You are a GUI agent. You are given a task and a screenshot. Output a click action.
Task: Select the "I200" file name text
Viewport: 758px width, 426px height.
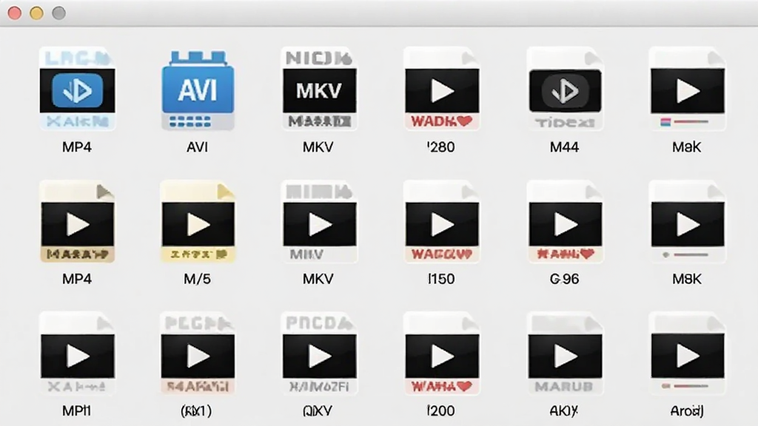click(x=441, y=410)
